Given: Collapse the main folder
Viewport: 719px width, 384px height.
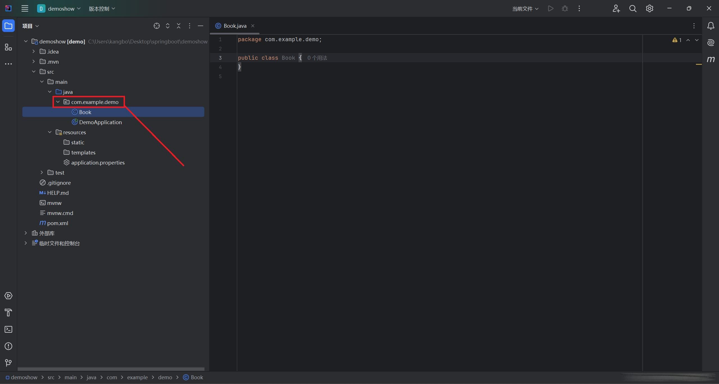Looking at the screenshot, I should 42,82.
